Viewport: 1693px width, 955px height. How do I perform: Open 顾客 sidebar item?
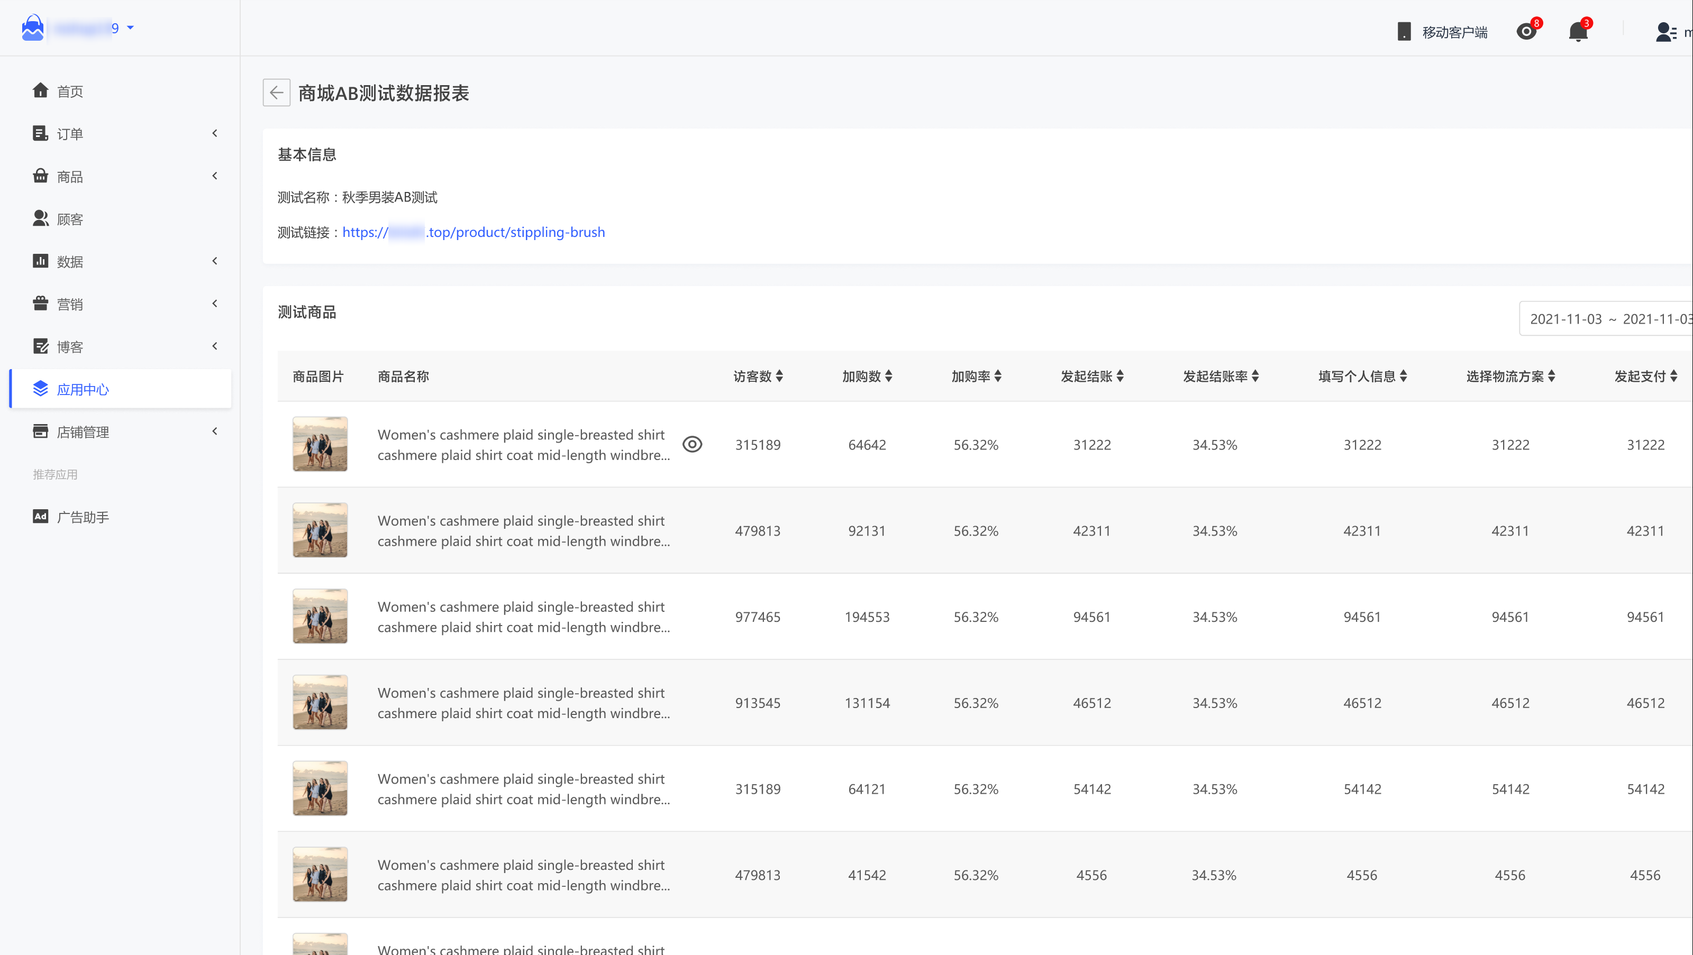70,219
